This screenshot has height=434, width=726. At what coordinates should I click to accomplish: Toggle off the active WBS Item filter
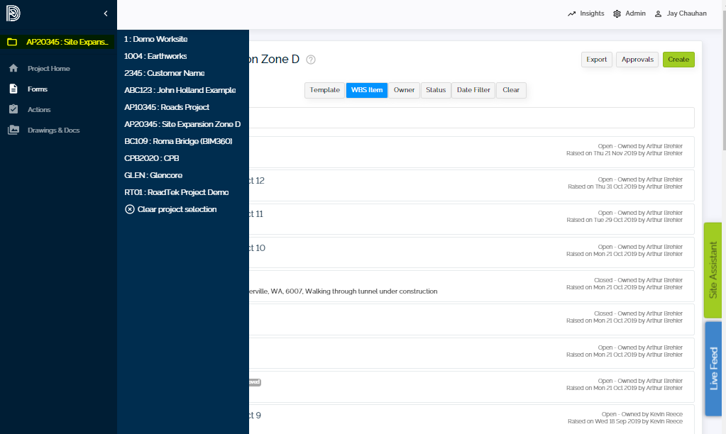click(x=366, y=90)
